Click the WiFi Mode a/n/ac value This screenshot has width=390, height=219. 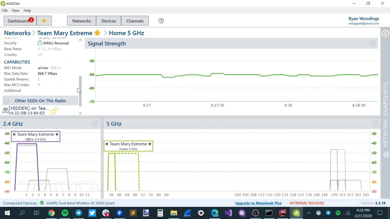pyautogui.click(x=43, y=68)
